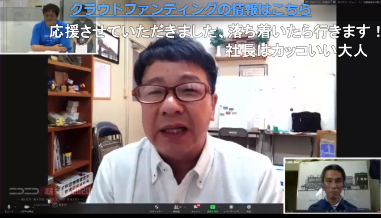Stop video with the camera icon
This screenshot has width=381, height=218.
pyautogui.click(x=27, y=207)
